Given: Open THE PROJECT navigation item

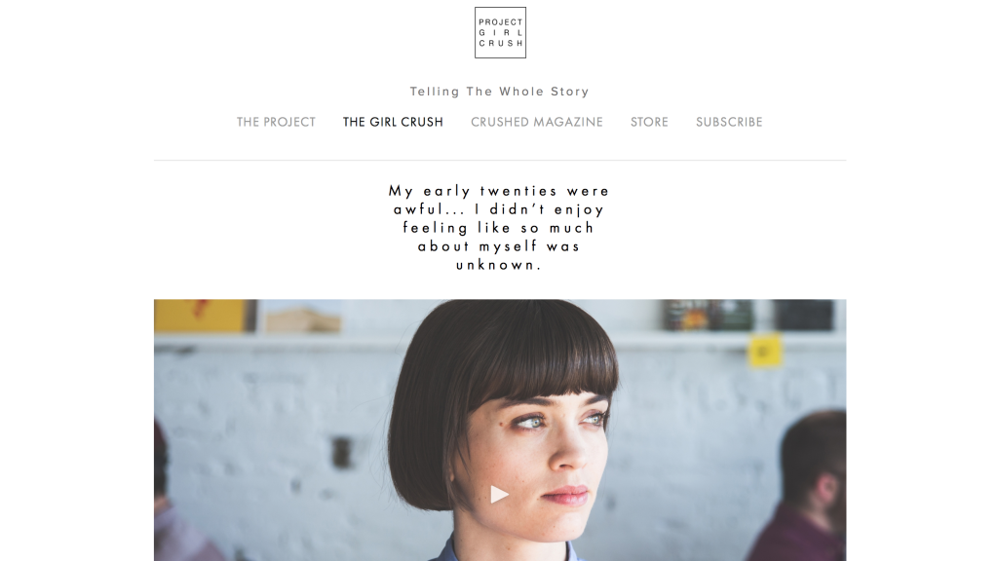Looking at the screenshot, I should (x=276, y=122).
